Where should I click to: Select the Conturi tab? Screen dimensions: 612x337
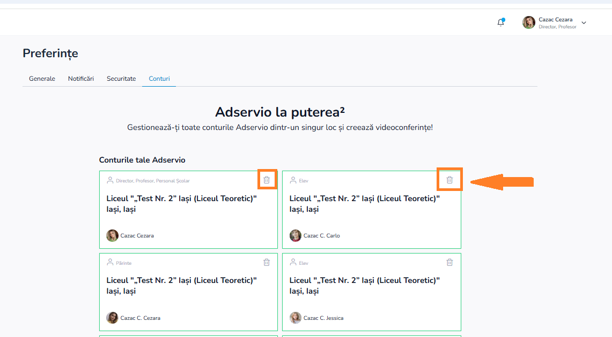tap(159, 79)
